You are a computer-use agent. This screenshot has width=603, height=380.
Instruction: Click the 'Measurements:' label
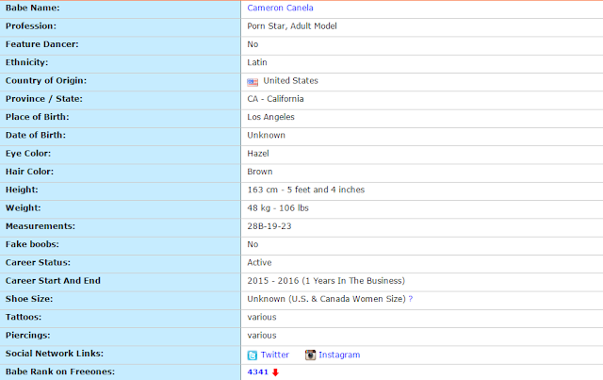(x=41, y=226)
